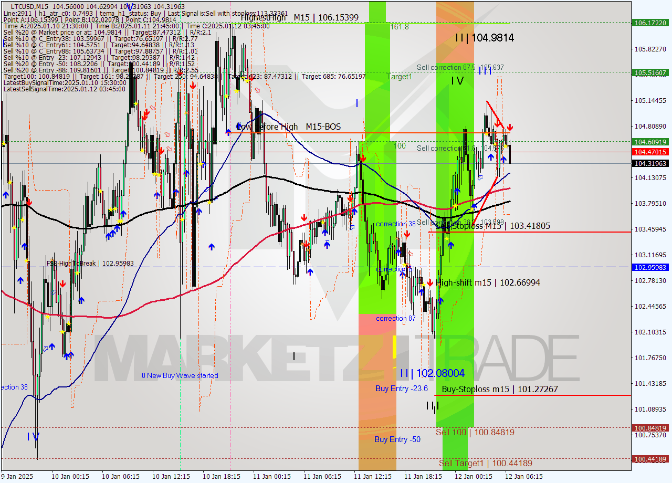Click the 'I I | 104.9814' wave label
This screenshot has height=483, width=672.
[x=485, y=38]
